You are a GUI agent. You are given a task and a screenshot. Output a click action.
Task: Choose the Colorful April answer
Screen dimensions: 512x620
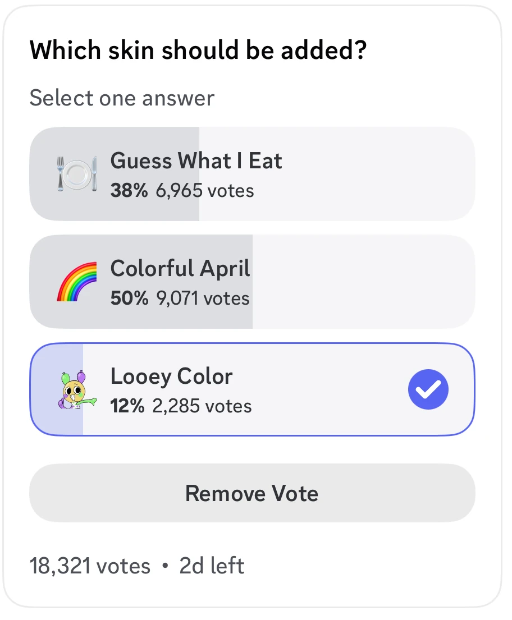click(180, 268)
